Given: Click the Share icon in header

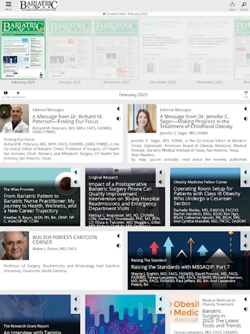Looking at the screenshot, I should 232,4.
